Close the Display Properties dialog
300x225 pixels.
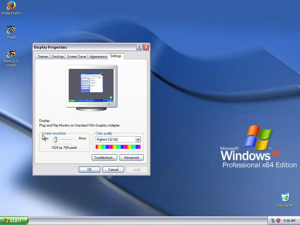coord(146,47)
